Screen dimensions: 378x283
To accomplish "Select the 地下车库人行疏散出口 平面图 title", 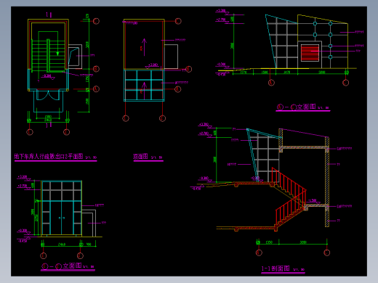I will pos(49,156).
